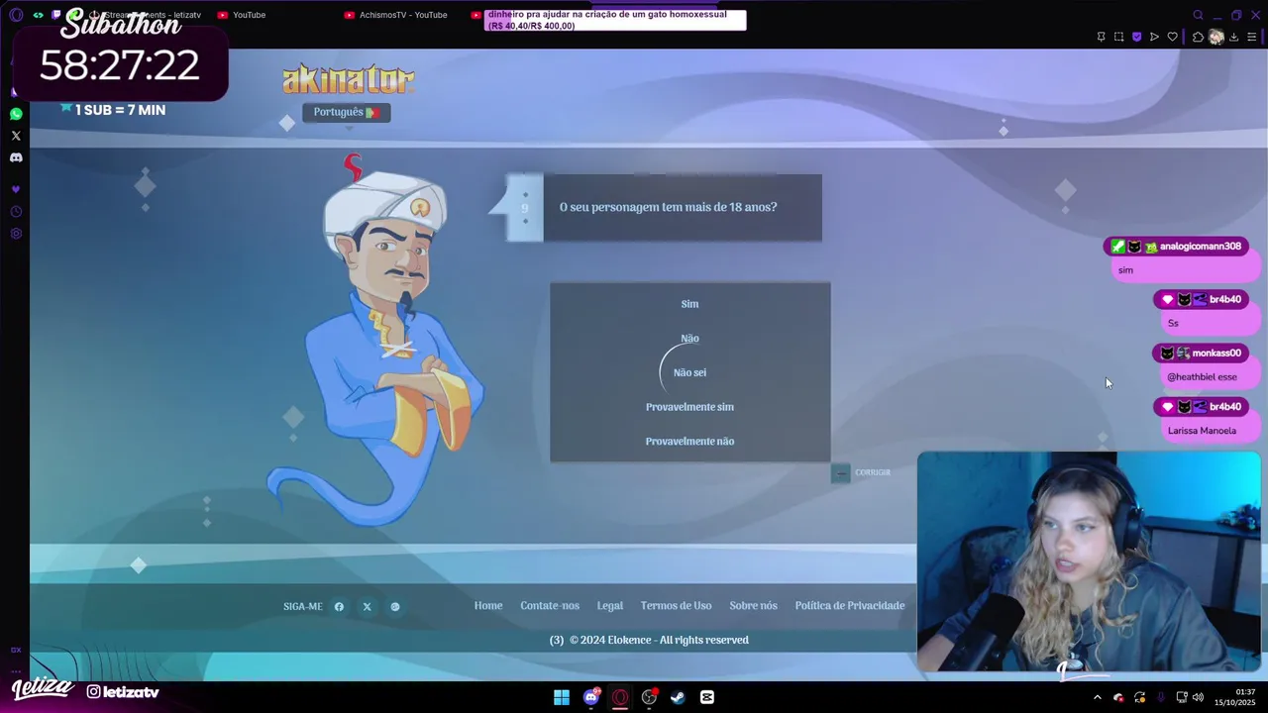Click chat username analogicomann308

pyautogui.click(x=1200, y=247)
